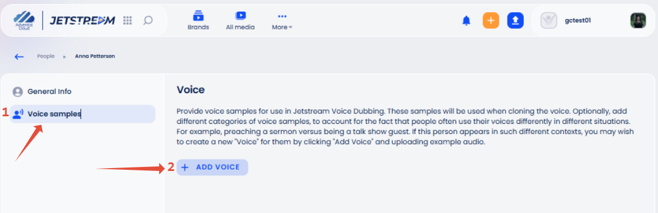This screenshot has width=658, height=213.
Task: Open the user profile avatar
Action: point(638,20)
